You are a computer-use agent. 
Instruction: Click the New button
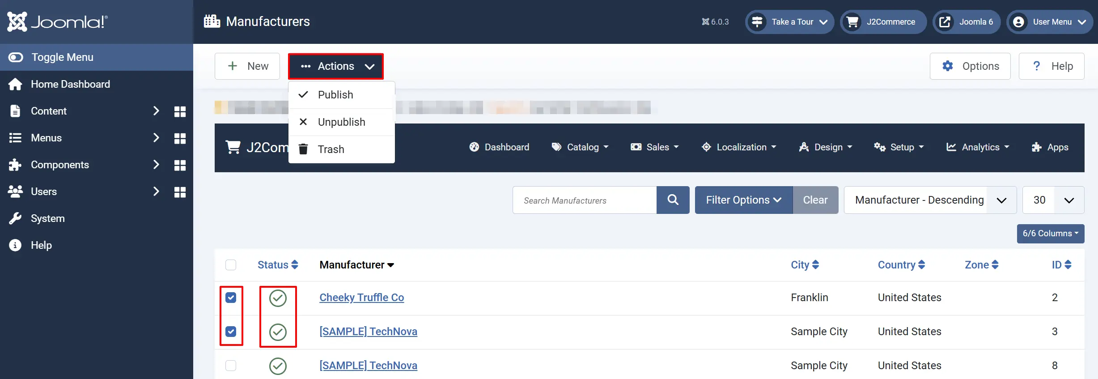pos(247,66)
